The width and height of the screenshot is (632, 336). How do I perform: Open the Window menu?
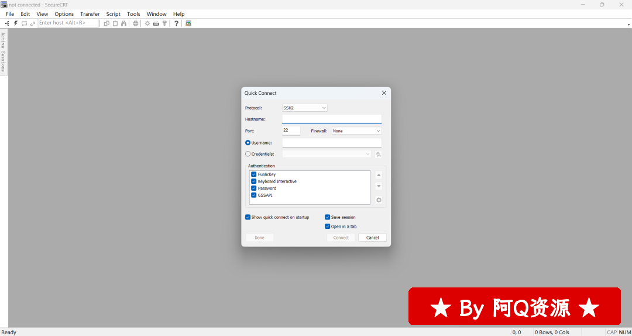click(156, 13)
